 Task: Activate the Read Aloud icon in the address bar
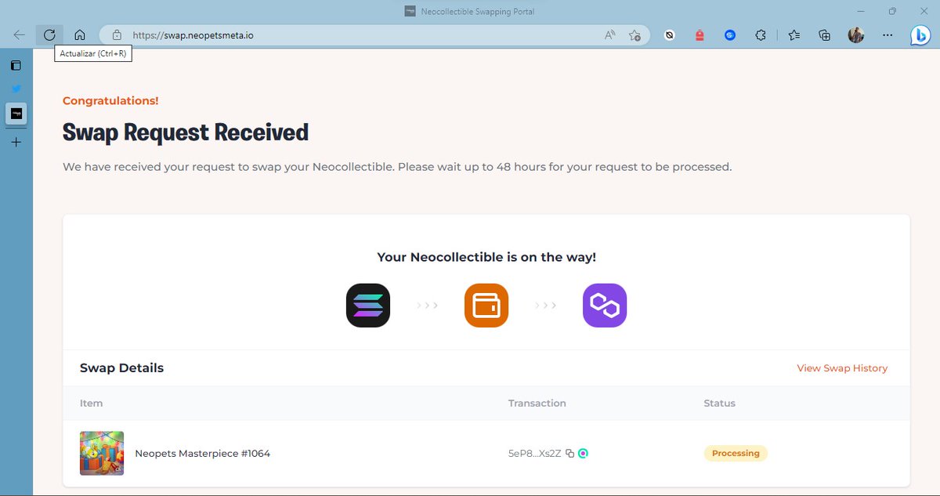(610, 35)
